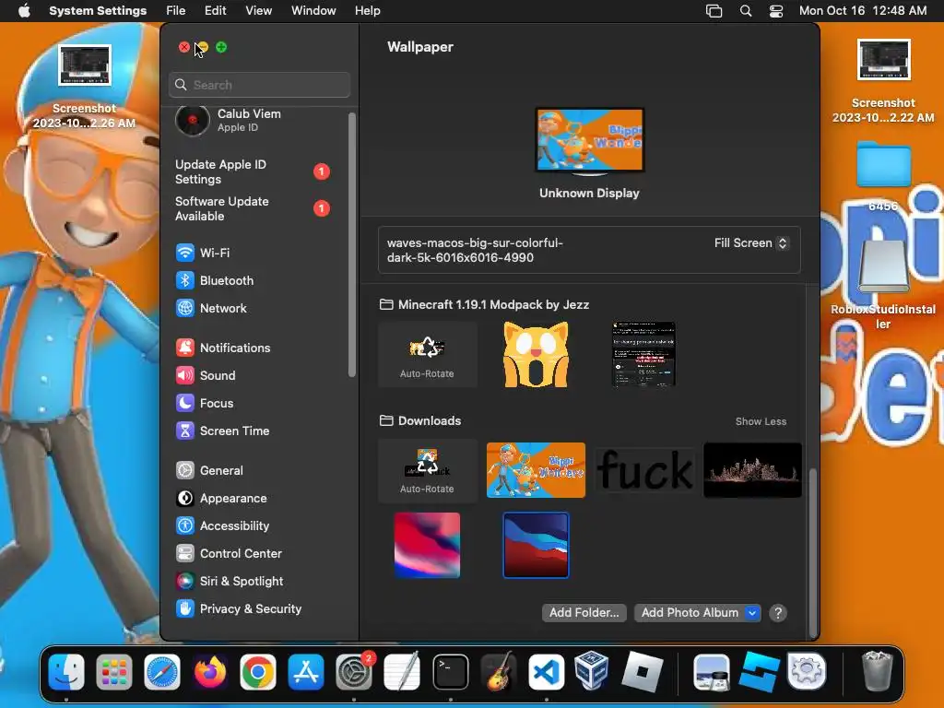The width and height of the screenshot is (944, 708).
Task: Open VirtualBox from the Dock
Action: [x=592, y=671]
